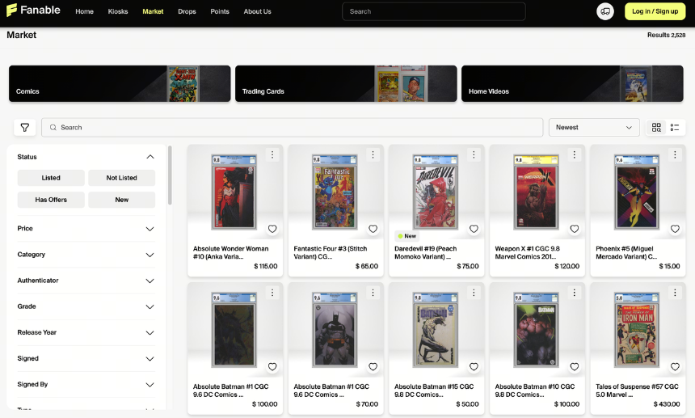Image resolution: width=695 pixels, height=418 pixels.
Task: Toggle the Listed status filter
Action: click(x=51, y=178)
